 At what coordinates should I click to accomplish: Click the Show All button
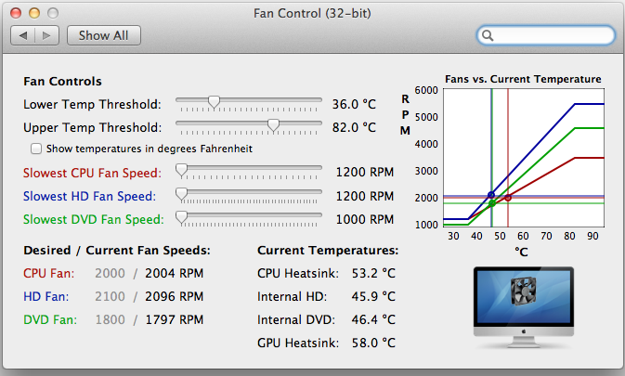pos(104,36)
